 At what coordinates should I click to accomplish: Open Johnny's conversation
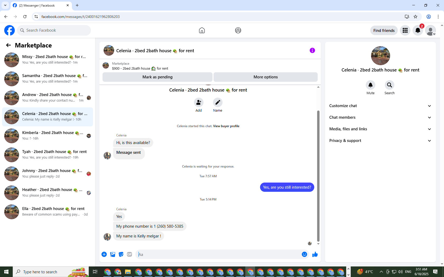coord(48,174)
